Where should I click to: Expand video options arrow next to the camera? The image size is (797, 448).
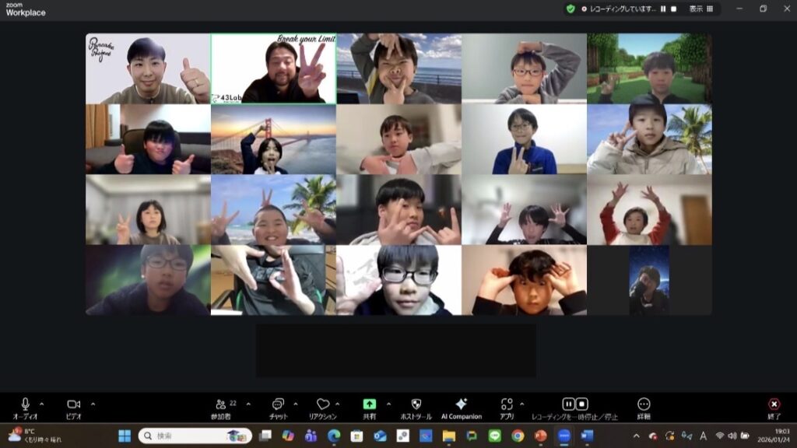coord(93,404)
